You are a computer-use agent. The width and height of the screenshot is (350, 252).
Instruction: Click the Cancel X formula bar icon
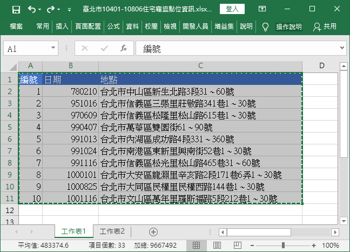point(85,48)
